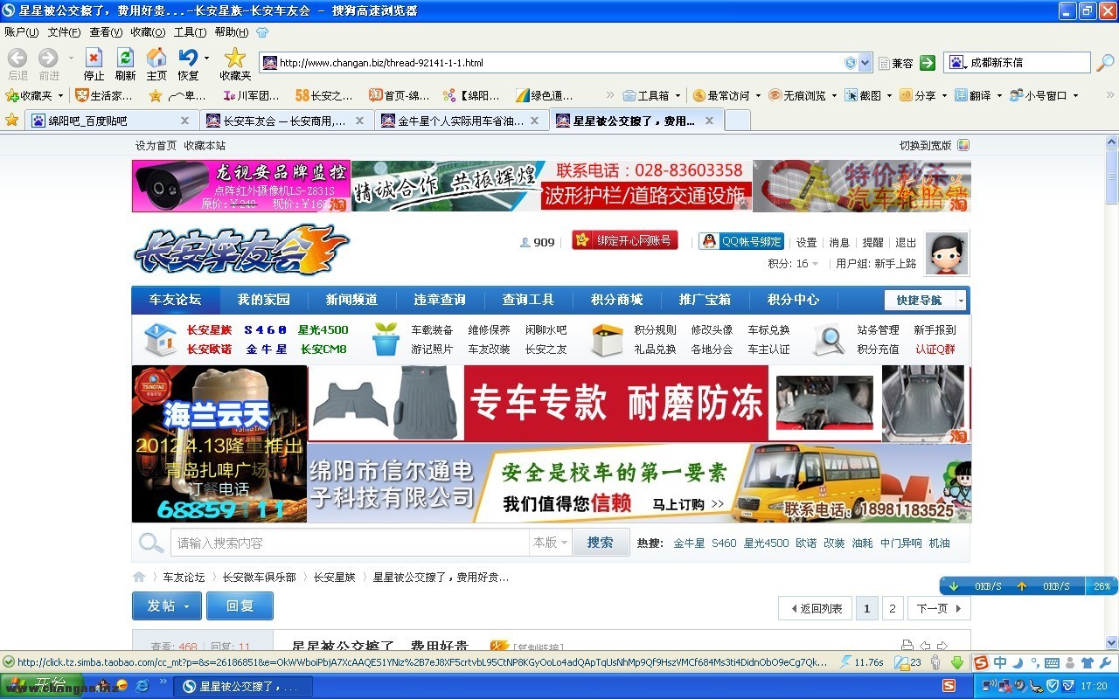Open the print icon in the thread header
The width and height of the screenshot is (1119, 699).
click(x=907, y=646)
